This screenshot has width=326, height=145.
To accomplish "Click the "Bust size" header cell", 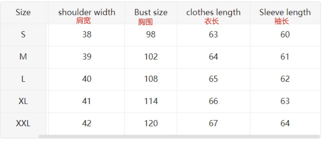I will (151, 12).
